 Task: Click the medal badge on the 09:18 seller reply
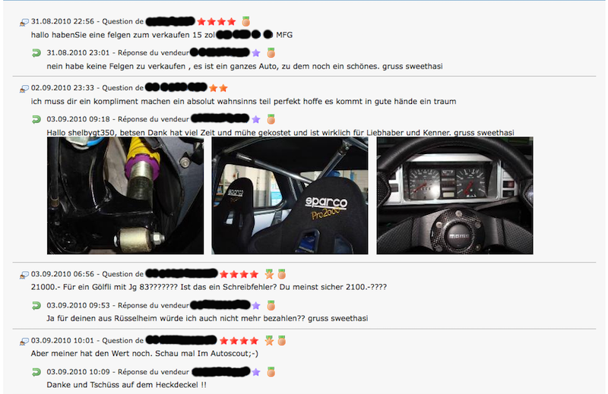[271, 119]
